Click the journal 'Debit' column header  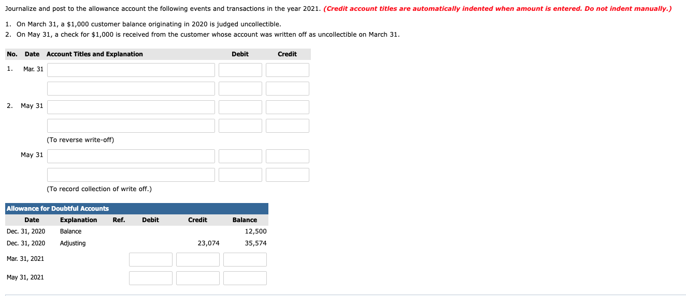240,54
